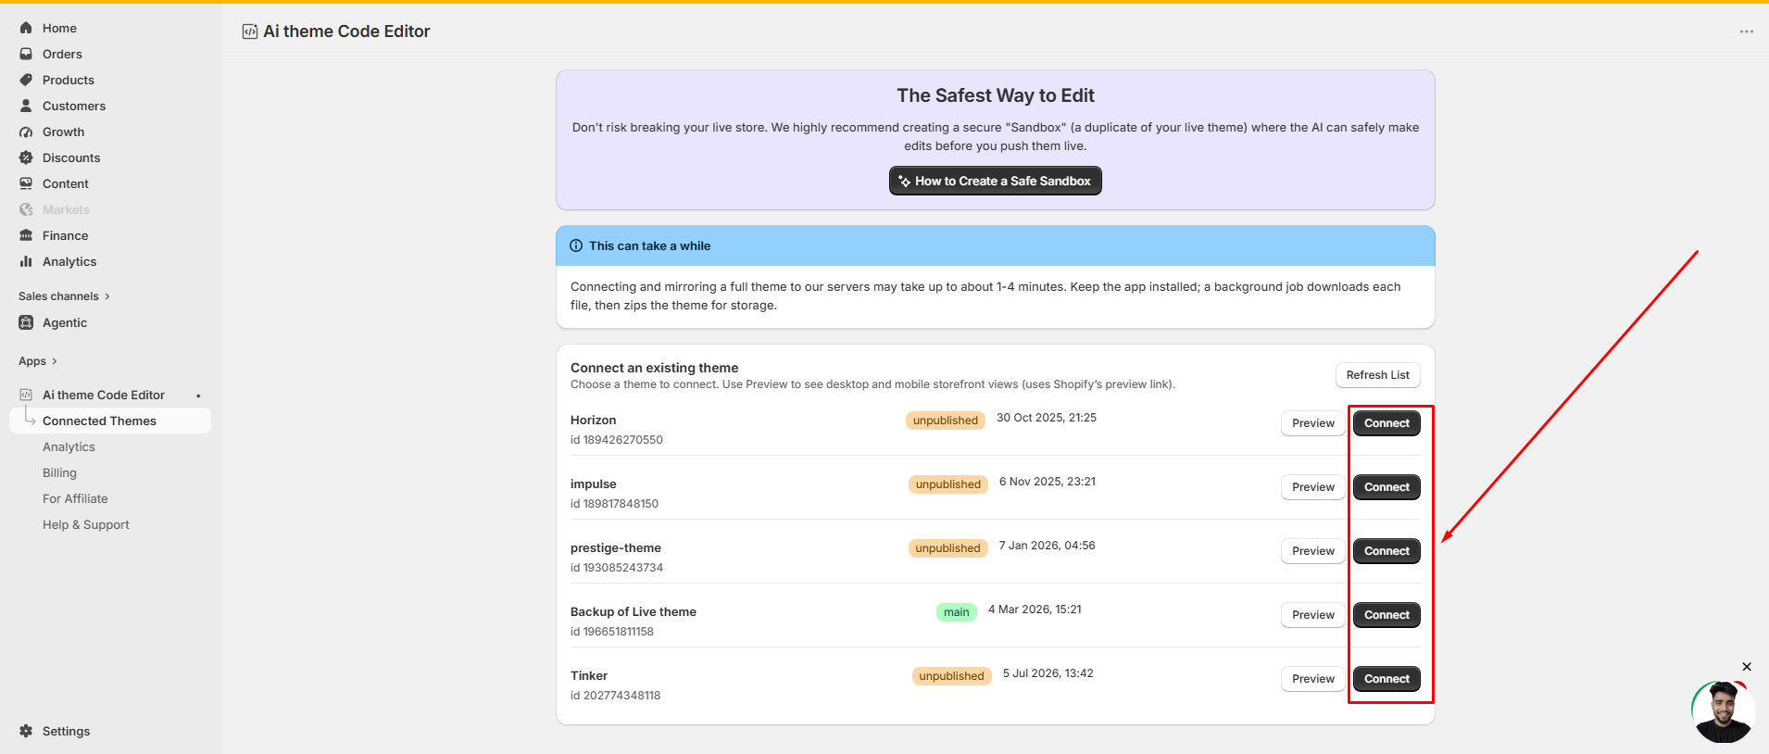Connect the Horizon theme
Viewport: 1769px width, 754px height.
click(x=1386, y=423)
